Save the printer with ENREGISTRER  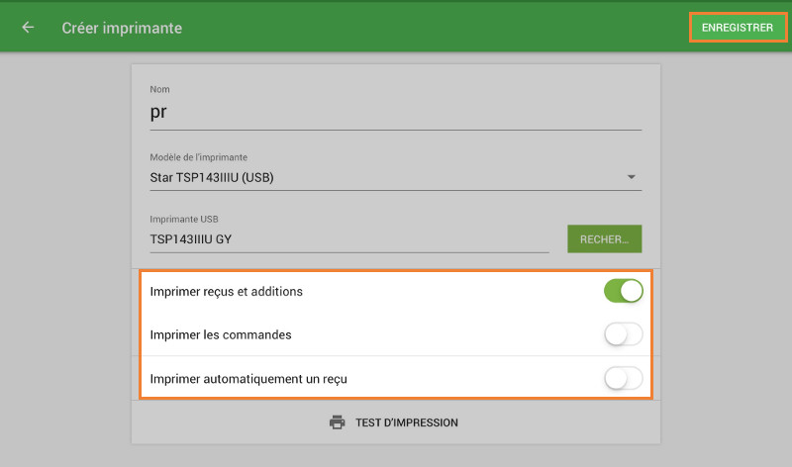[x=738, y=28]
